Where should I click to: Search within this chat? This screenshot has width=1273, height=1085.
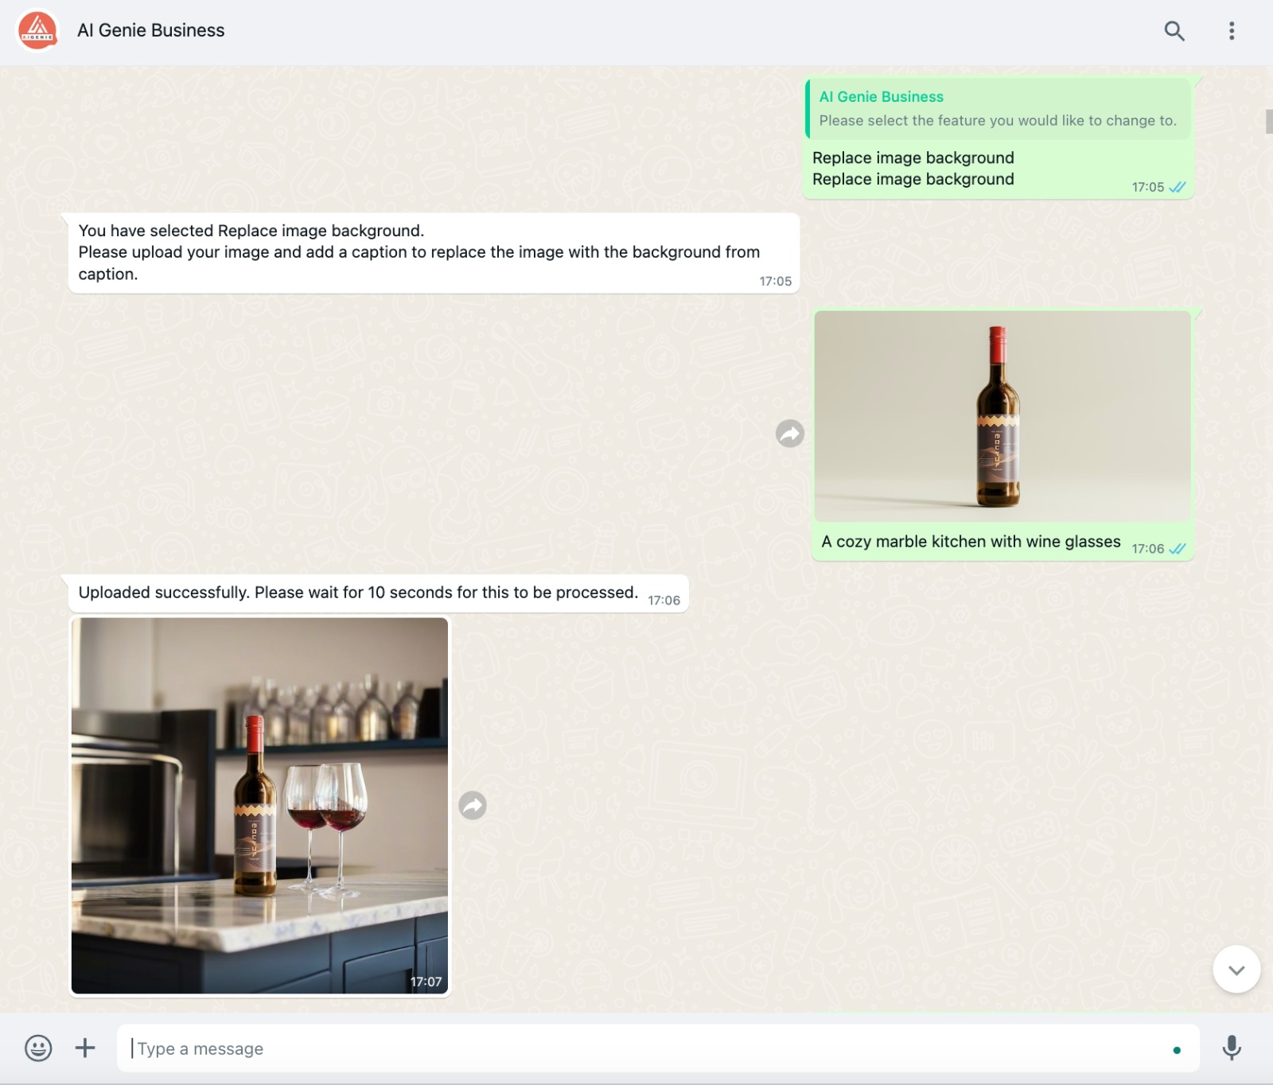[1174, 31]
